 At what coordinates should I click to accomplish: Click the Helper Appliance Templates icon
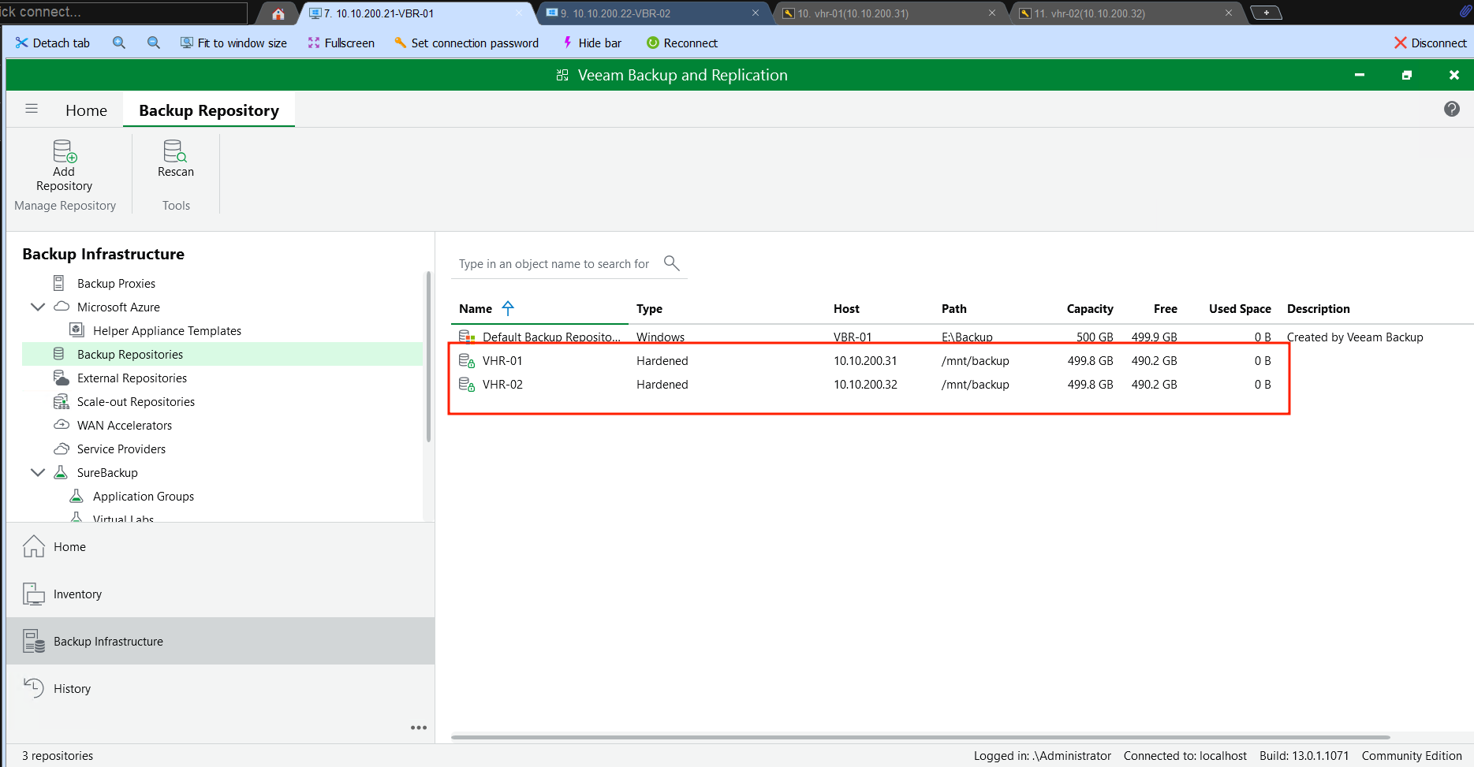click(x=76, y=330)
